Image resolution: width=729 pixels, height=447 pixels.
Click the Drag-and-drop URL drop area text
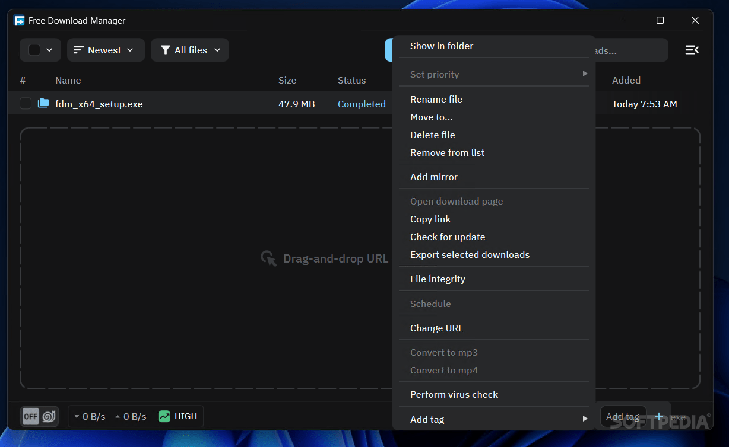[335, 258]
